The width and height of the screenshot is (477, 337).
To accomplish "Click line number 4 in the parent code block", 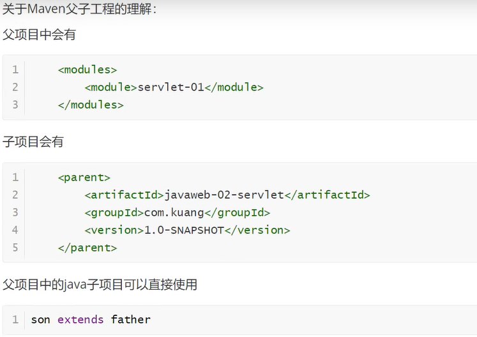I will point(15,230).
